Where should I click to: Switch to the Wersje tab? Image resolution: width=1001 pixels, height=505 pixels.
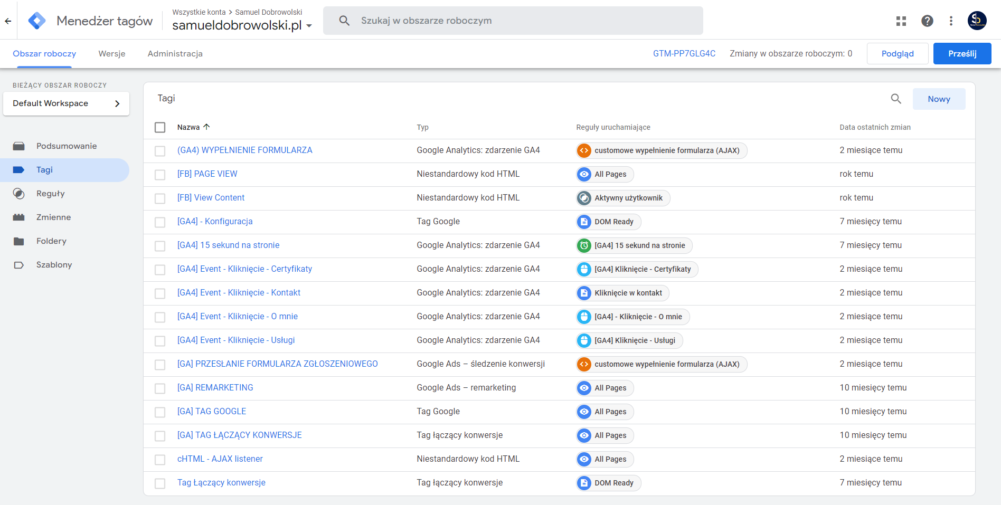pyautogui.click(x=112, y=54)
